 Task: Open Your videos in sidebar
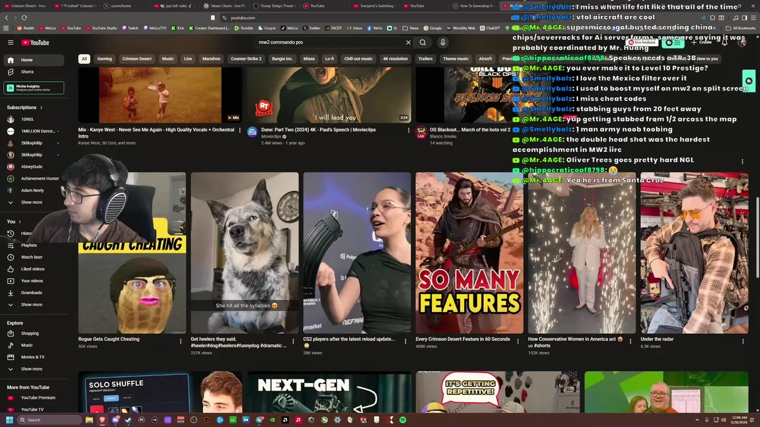33,281
